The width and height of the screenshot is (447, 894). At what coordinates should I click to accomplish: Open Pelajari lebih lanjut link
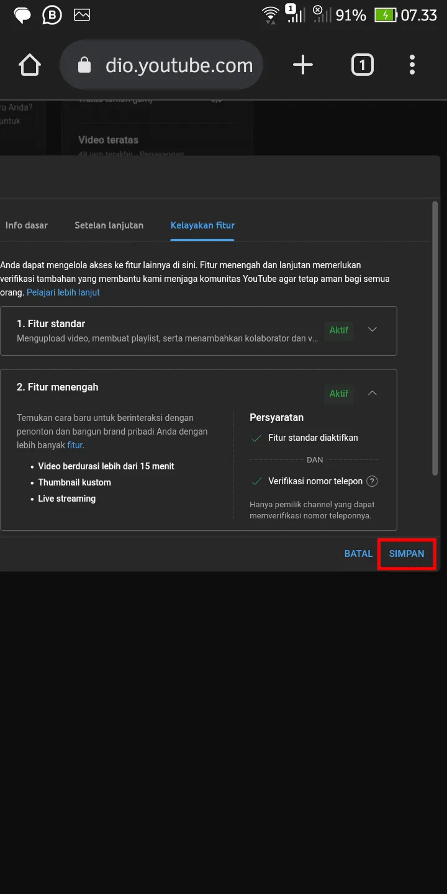point(63,292)
